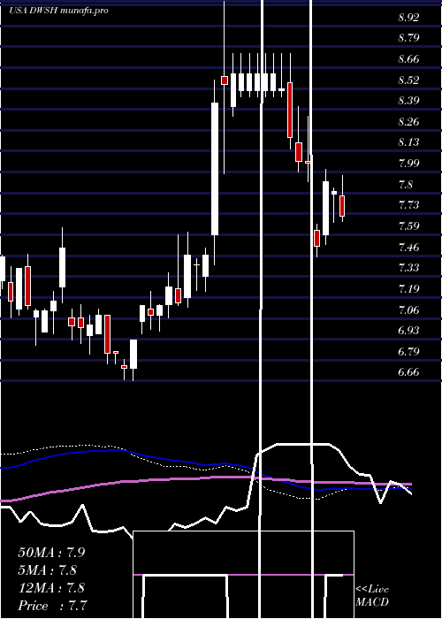The image size is (442, 619).
Task: Click the price label 6.79
Action: pos(408,351)
